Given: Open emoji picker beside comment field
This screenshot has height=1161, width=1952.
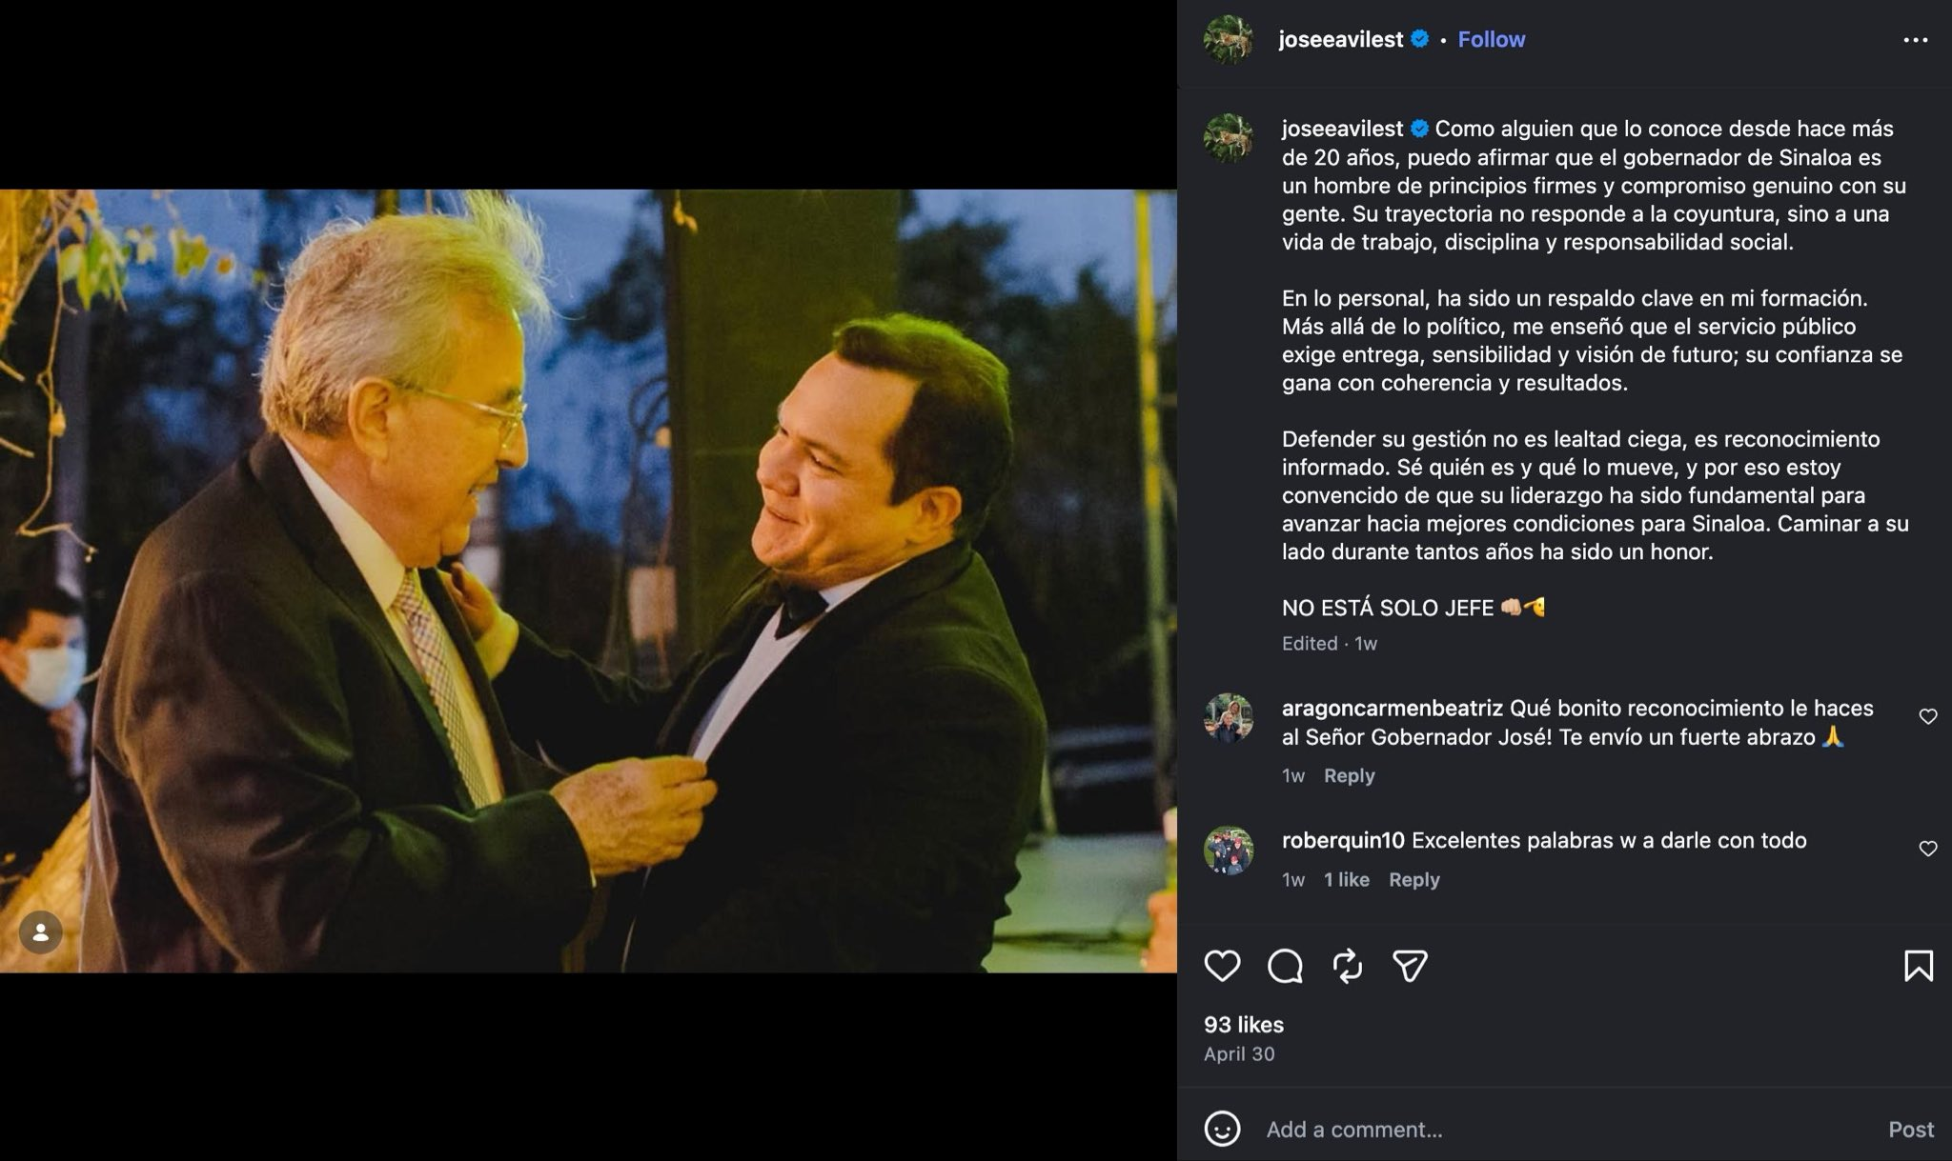Looking at the screenshot, I should pyautogui.click(x=1222, y=1129).
